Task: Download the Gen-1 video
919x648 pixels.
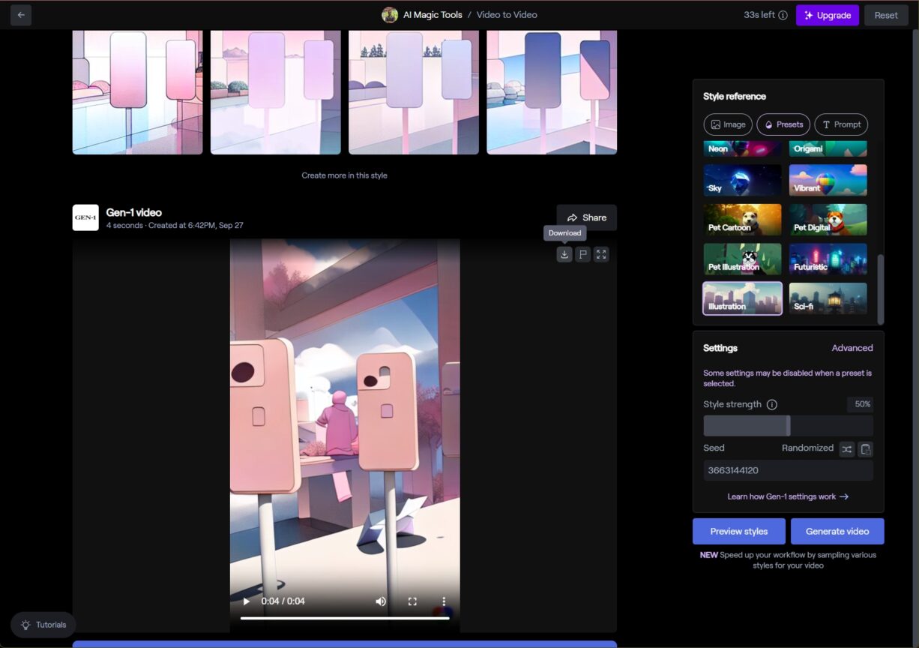Action: pos(564,254)
